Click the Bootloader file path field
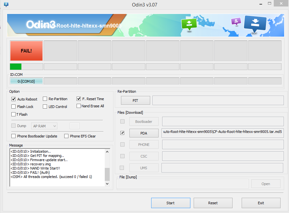 coord(223,122)
